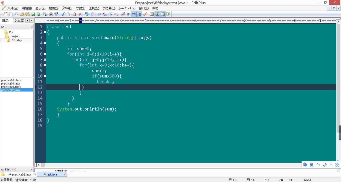Collapse the code fold at line 7
The image size is (341, 182).
[45, 59]
